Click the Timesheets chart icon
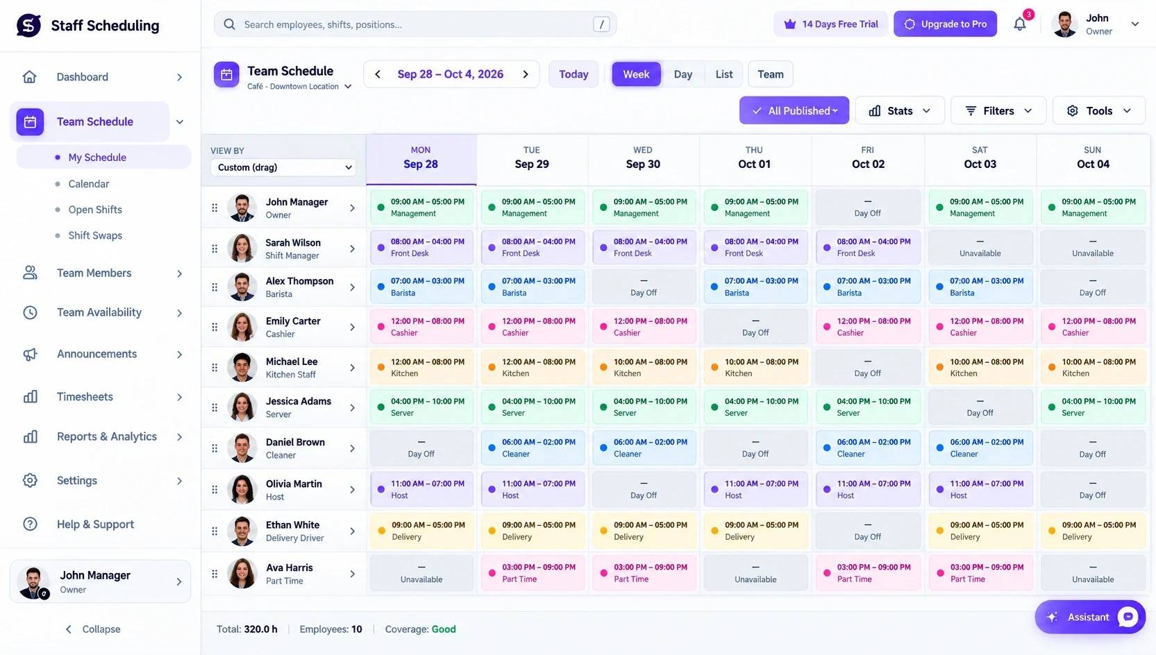This screenshot has width=1156, height=655. pyautogui.click(x=30, y=397)
